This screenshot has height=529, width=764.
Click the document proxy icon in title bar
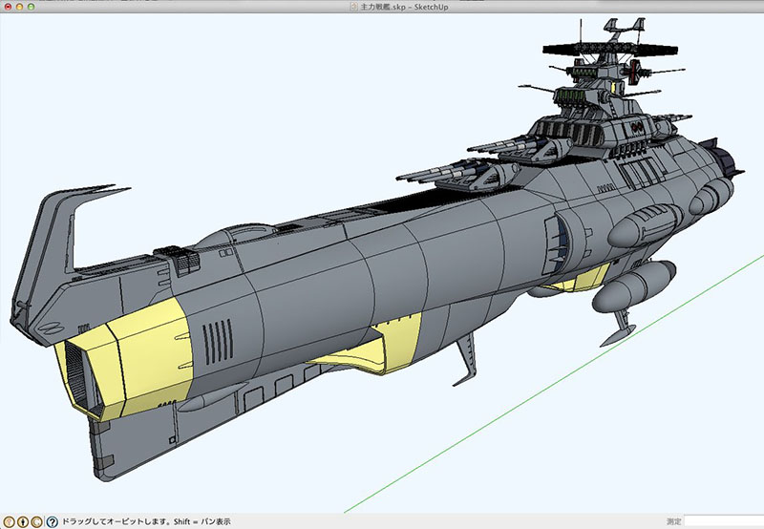(354, 7)
